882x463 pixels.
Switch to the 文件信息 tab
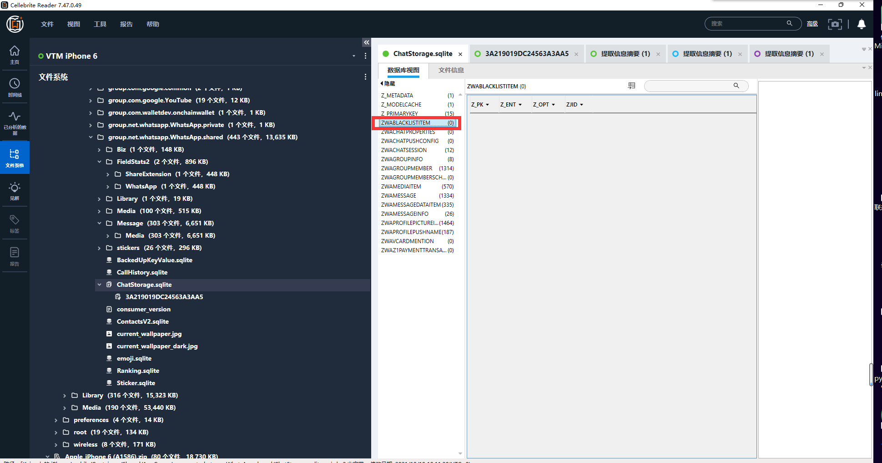pyautogui.click(x=451, y=70)
